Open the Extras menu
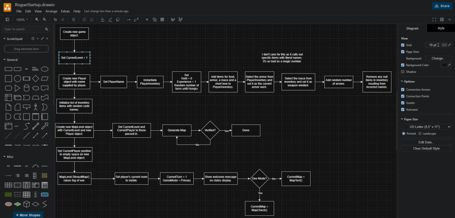The height and width of the screenshot is (218, 455). click(65, 11)
